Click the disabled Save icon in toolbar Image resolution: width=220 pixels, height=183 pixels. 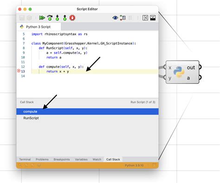[x=22, y=18]
